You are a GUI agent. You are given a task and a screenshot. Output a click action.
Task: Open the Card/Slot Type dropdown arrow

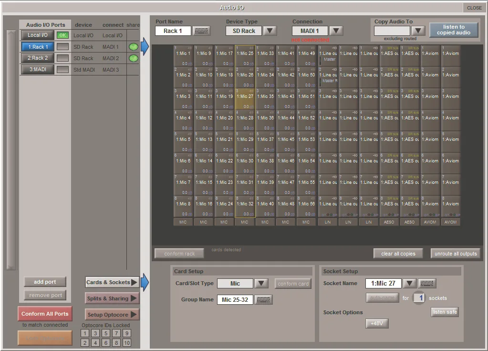point(261,283)
